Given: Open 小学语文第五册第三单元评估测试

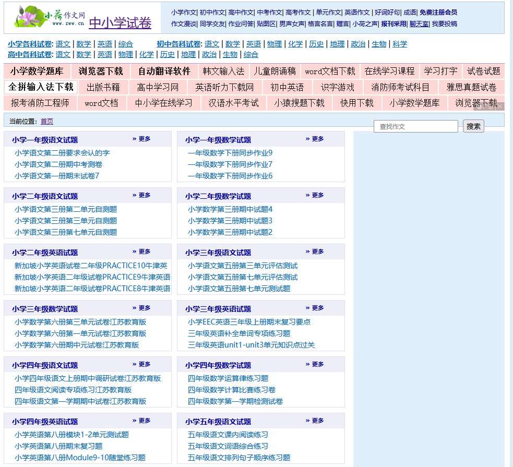Looking at the screenshot, I should (x=243, y=266).
